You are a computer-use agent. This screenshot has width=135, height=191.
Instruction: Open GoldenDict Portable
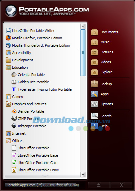pyautogui.click(x=30, y=82)
